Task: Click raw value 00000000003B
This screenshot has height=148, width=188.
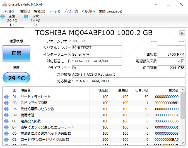Action: pos(167,121)
